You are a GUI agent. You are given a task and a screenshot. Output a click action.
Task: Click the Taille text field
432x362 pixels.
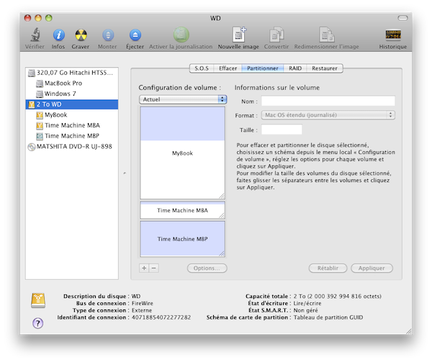click(282, 130)
